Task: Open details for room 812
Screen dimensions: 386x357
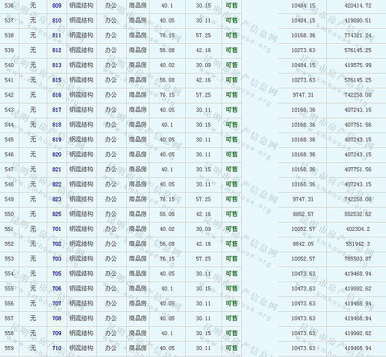Action: coord(57,50)
